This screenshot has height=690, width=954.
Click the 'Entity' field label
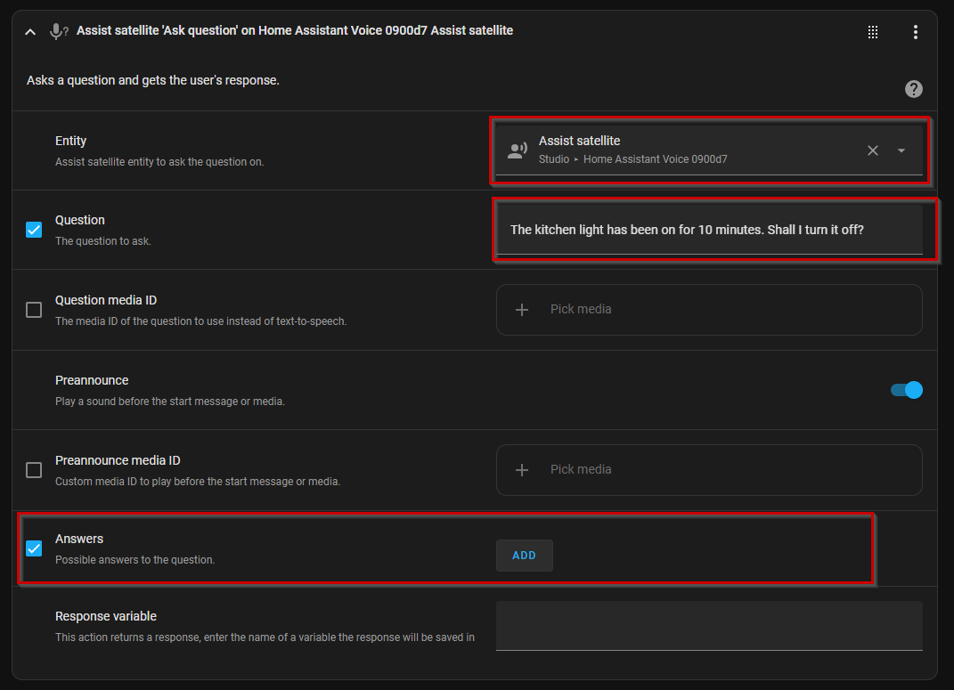70,141
